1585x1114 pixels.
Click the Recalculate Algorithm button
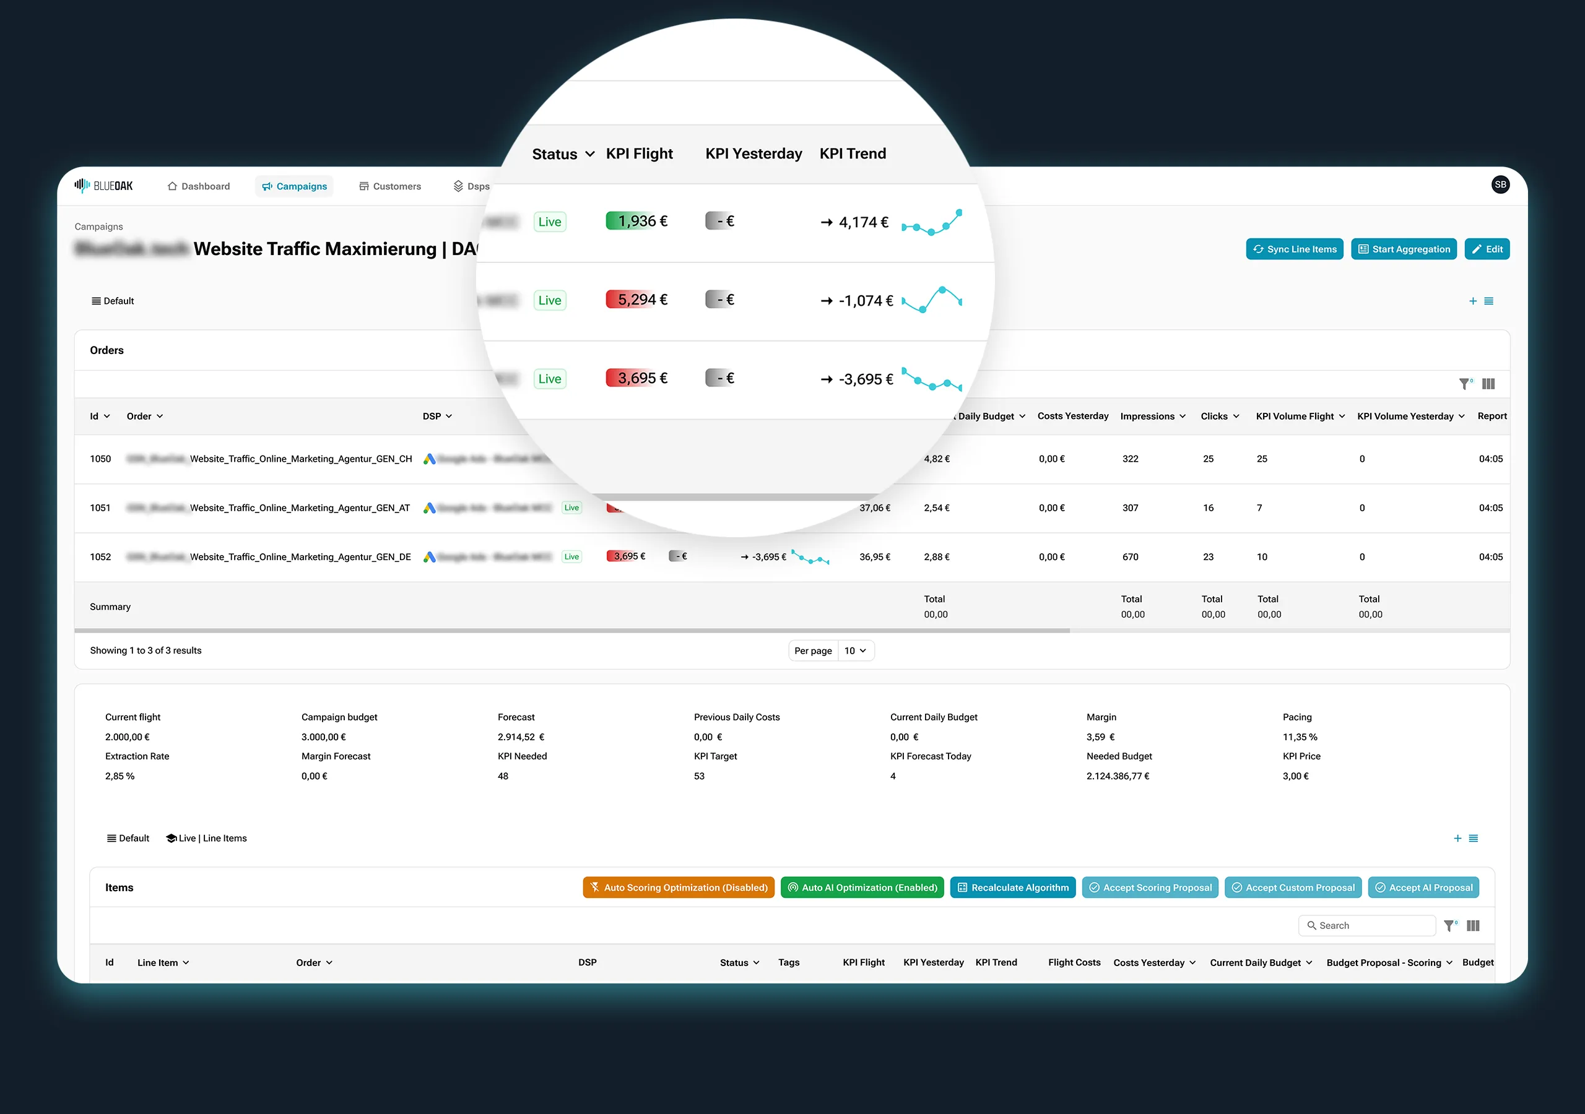1012,887
